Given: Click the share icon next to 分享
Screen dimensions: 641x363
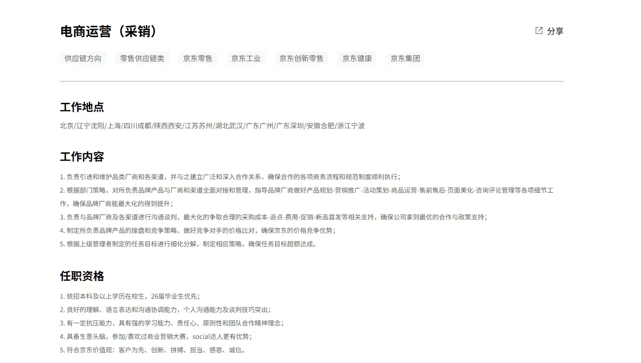Looking at the screenshot, I should coord(539,31).
